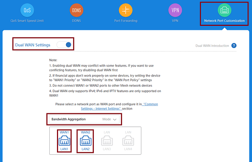Viewport: 252px width, 162px height.
Task: Open the DDNS icon
Action: coord(76,10)
